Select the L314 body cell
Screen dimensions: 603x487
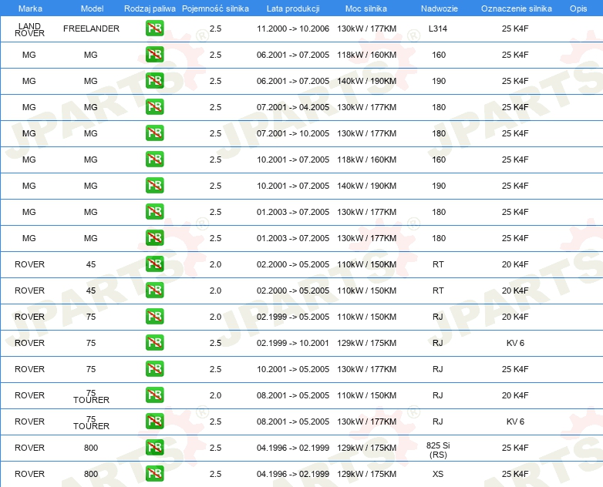pyautogui.click(x=438, y=29)
